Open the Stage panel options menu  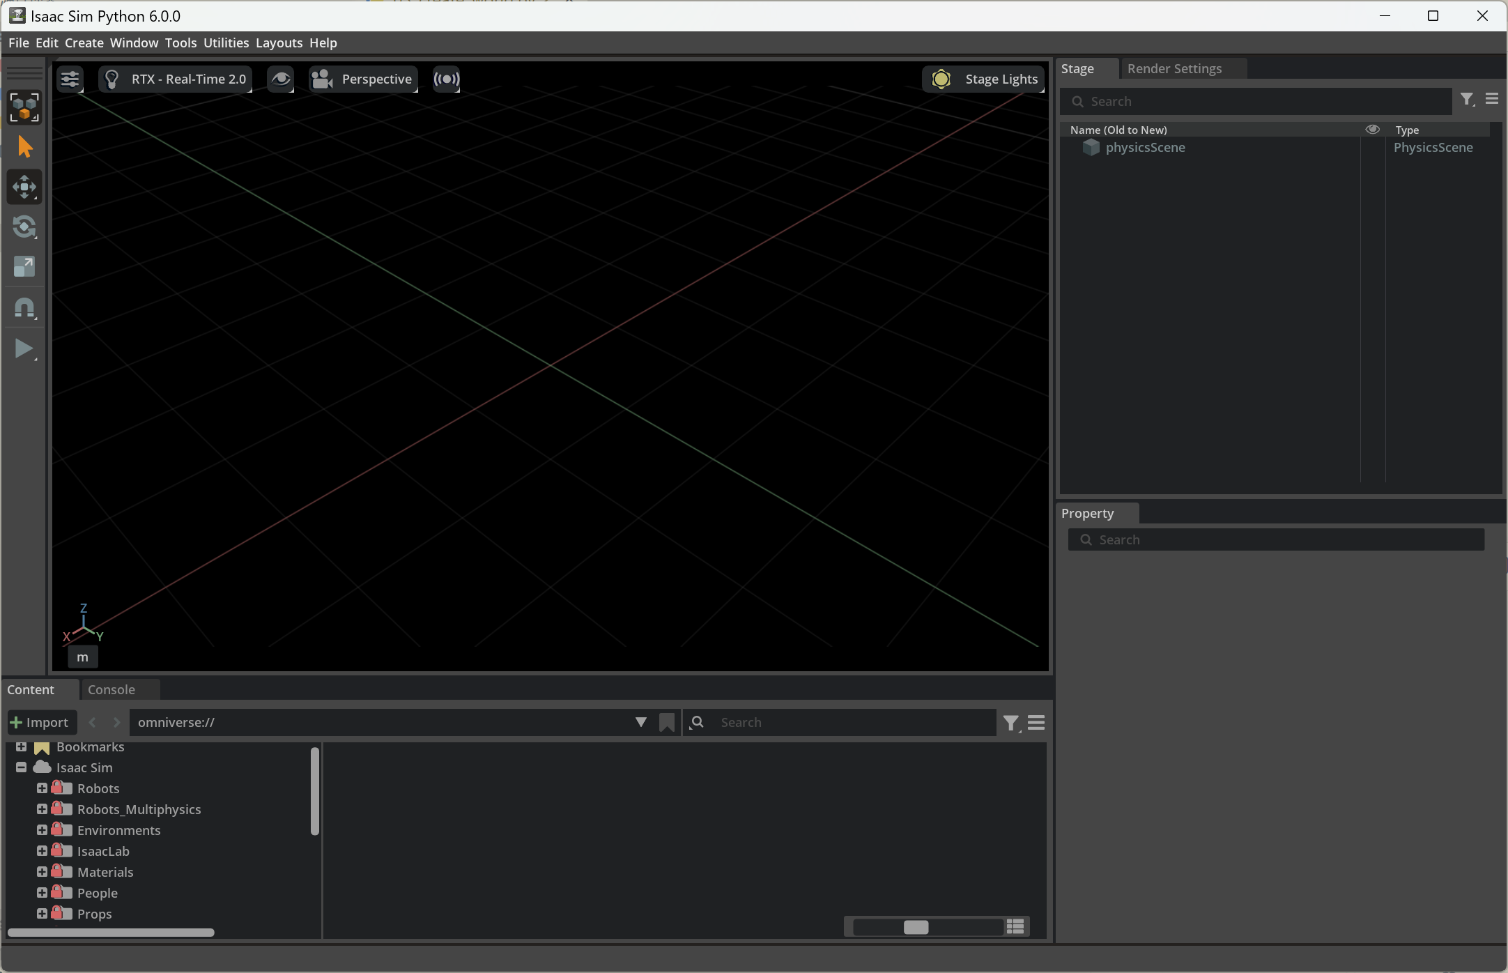1492,99
